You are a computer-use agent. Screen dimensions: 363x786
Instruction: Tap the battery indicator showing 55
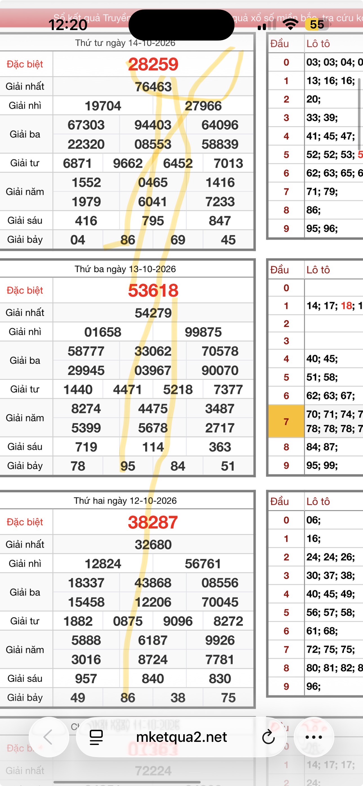click(x=317, y=24)
